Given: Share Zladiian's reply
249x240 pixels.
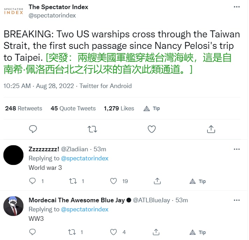Looking at the screenshot, I should click(157, 181).
